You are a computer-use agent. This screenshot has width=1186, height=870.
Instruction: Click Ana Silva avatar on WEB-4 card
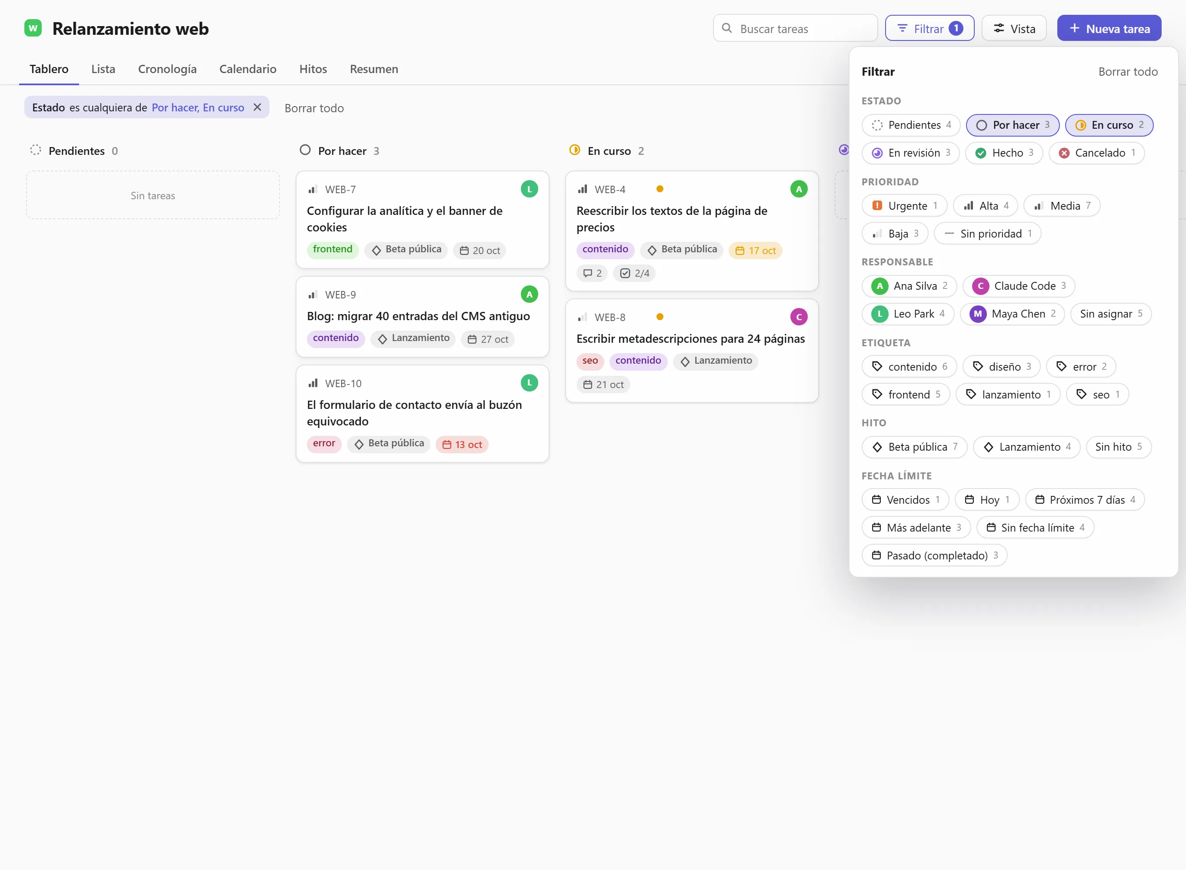point(798,189)
